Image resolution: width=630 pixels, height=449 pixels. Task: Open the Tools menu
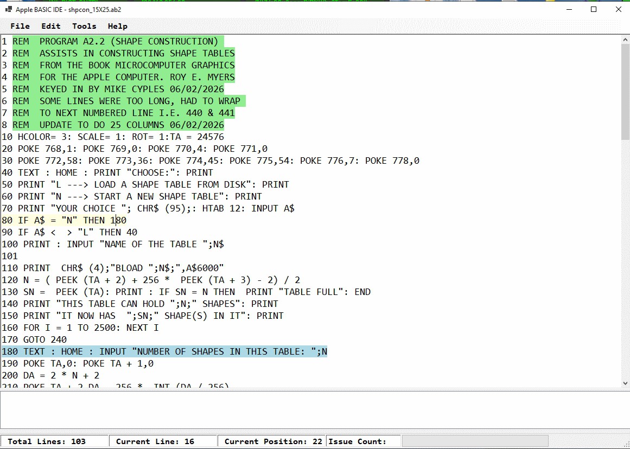click(84, 26)
